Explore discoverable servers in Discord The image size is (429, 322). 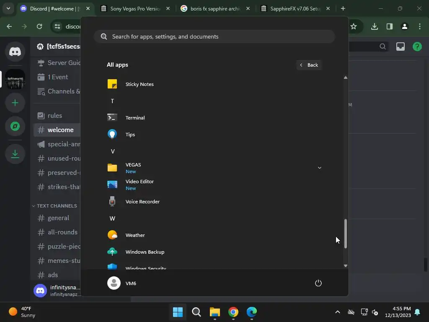[x=15, y=126]
